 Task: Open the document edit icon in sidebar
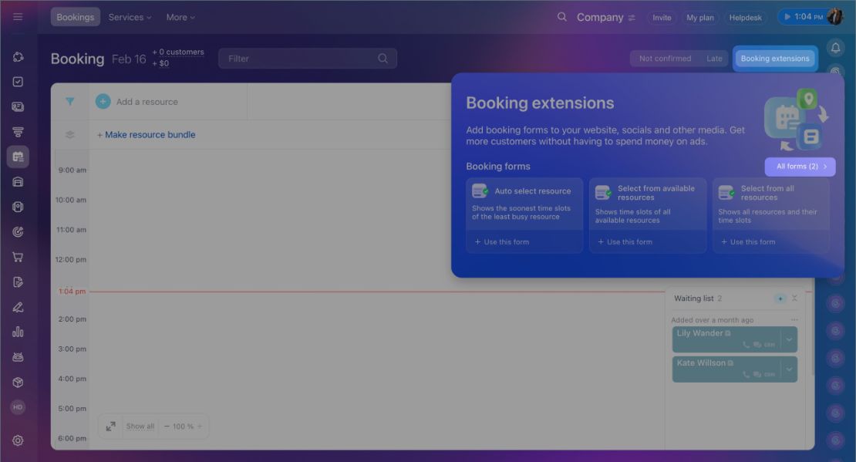click(18, 282)
